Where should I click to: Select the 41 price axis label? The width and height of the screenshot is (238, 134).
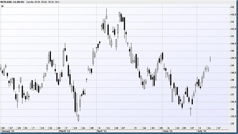pos(232,36)
